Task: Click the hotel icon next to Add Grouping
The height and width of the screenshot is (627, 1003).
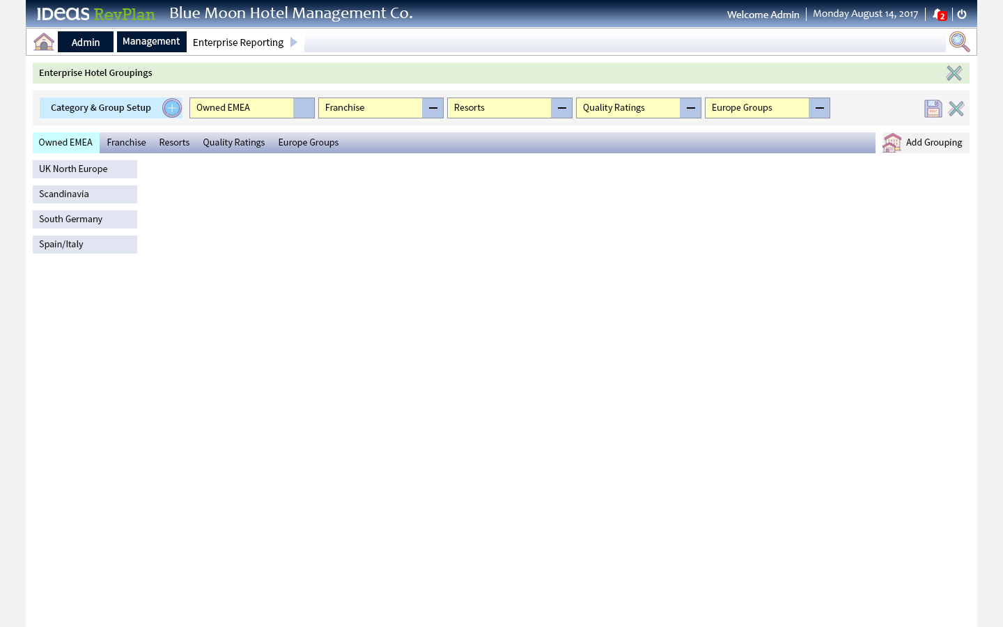Action: coord(892,142)
